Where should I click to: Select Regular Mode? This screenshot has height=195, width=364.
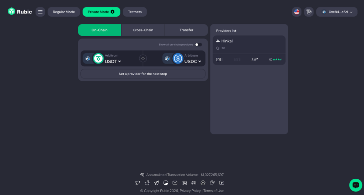(64, 12)
